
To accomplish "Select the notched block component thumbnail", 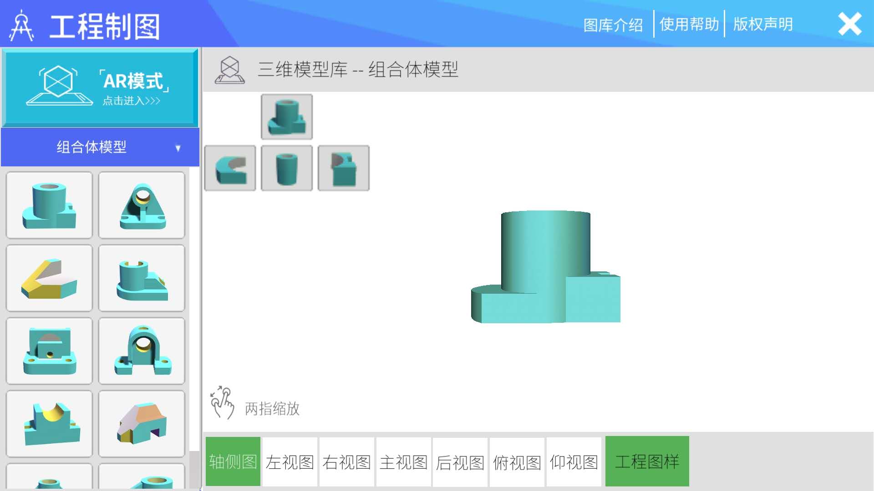I will click(x=343, y=168).
